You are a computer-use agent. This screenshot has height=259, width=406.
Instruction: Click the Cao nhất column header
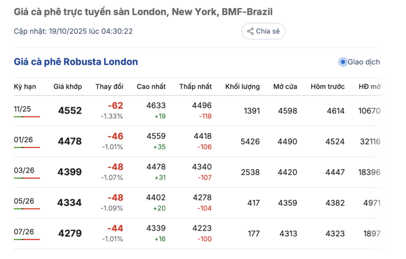(x=151, y=87)
